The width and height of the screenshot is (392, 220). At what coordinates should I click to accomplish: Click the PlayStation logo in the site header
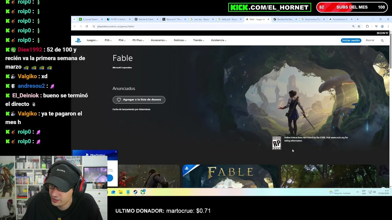point(78,40)
